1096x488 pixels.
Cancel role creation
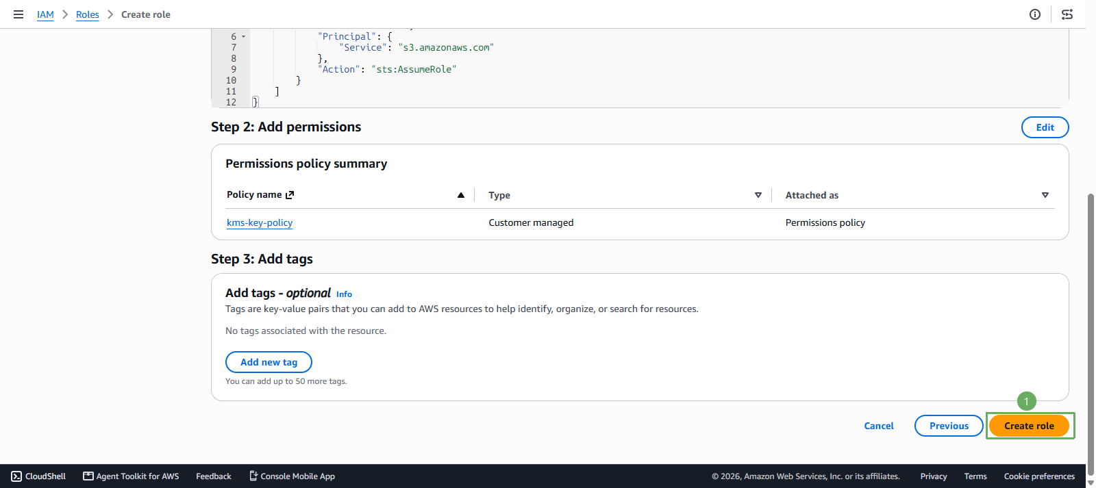[x=879, y=426]
